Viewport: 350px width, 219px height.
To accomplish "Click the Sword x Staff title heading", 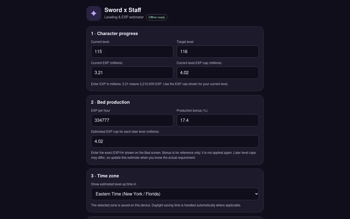I will pos(123,10).
